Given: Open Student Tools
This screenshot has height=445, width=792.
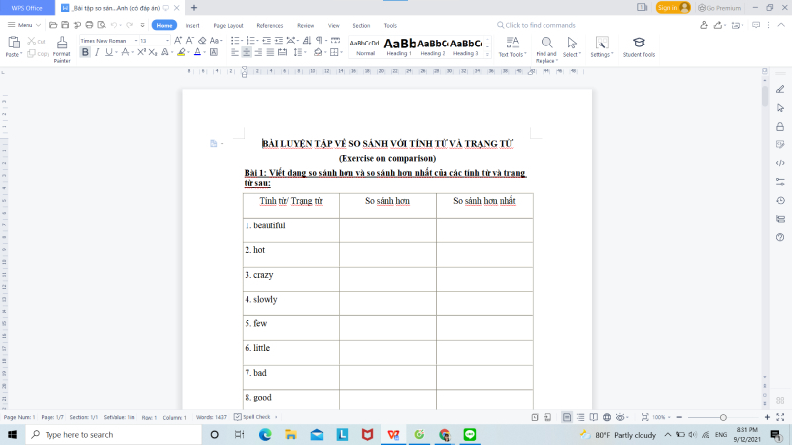Looking at the screenshot, I should 639,46.
